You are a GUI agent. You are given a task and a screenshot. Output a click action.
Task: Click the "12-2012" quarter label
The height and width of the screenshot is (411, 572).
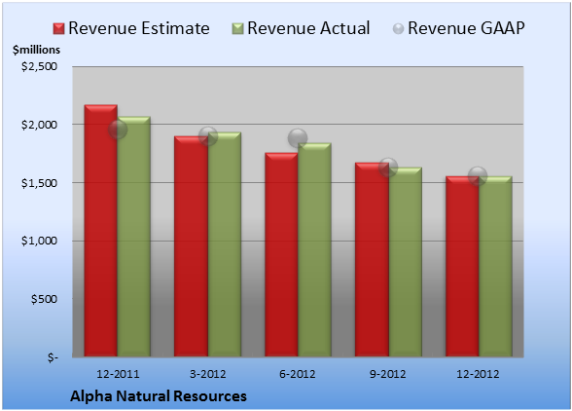point(478,374)
